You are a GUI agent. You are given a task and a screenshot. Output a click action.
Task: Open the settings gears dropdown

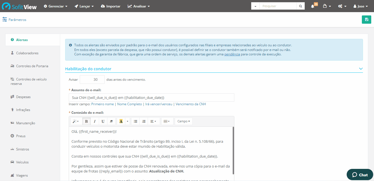342,6
